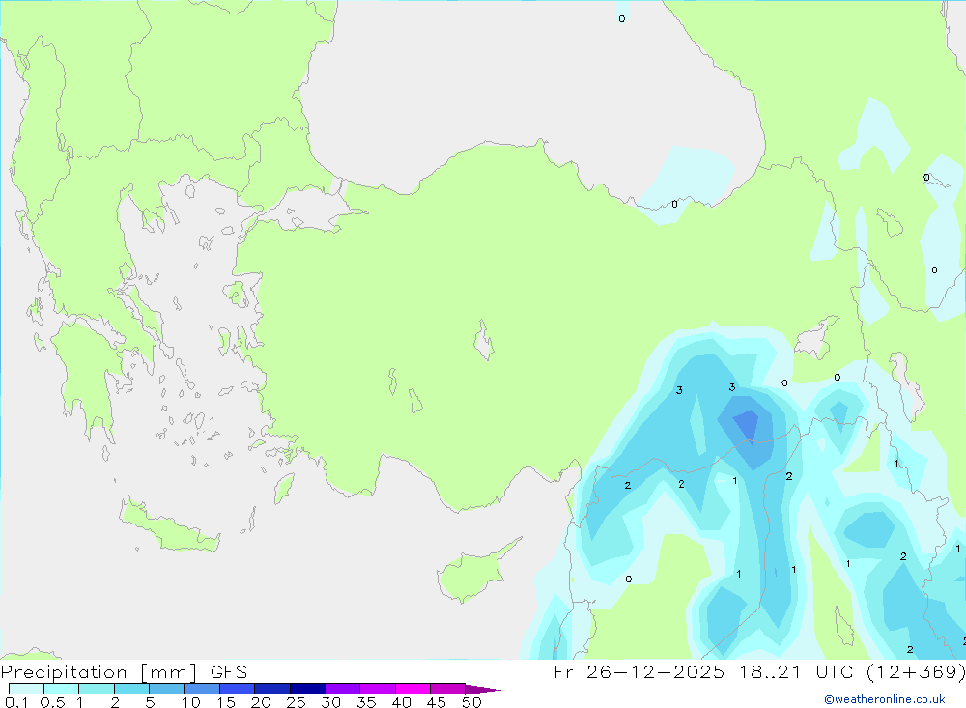Click the '35' legend scale label
The image size is (966, 708).
[366, 702]
